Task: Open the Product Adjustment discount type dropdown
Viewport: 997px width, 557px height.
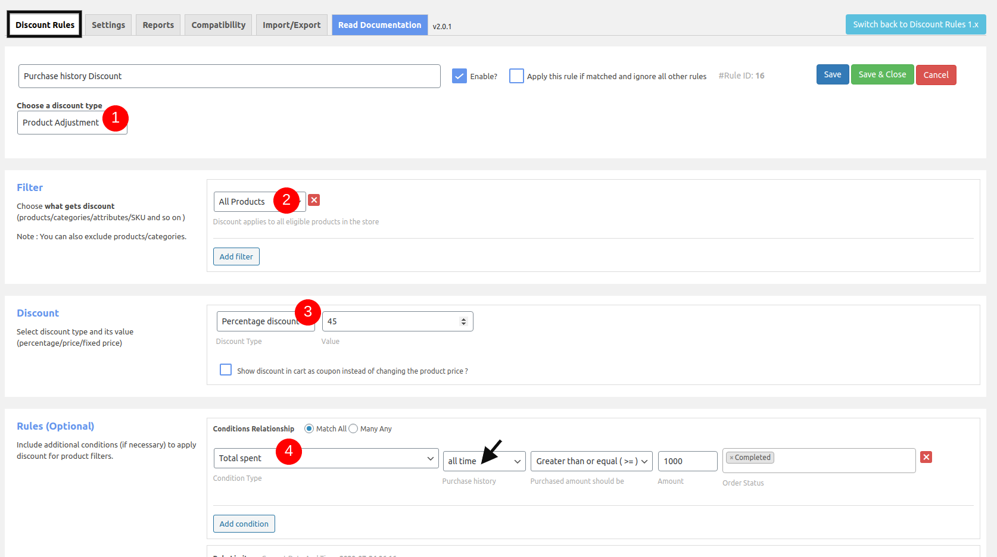Action: pyautogui.click(x=72, y=123)
